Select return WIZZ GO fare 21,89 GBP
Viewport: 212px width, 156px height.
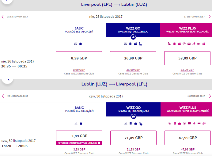click(133, 138)
